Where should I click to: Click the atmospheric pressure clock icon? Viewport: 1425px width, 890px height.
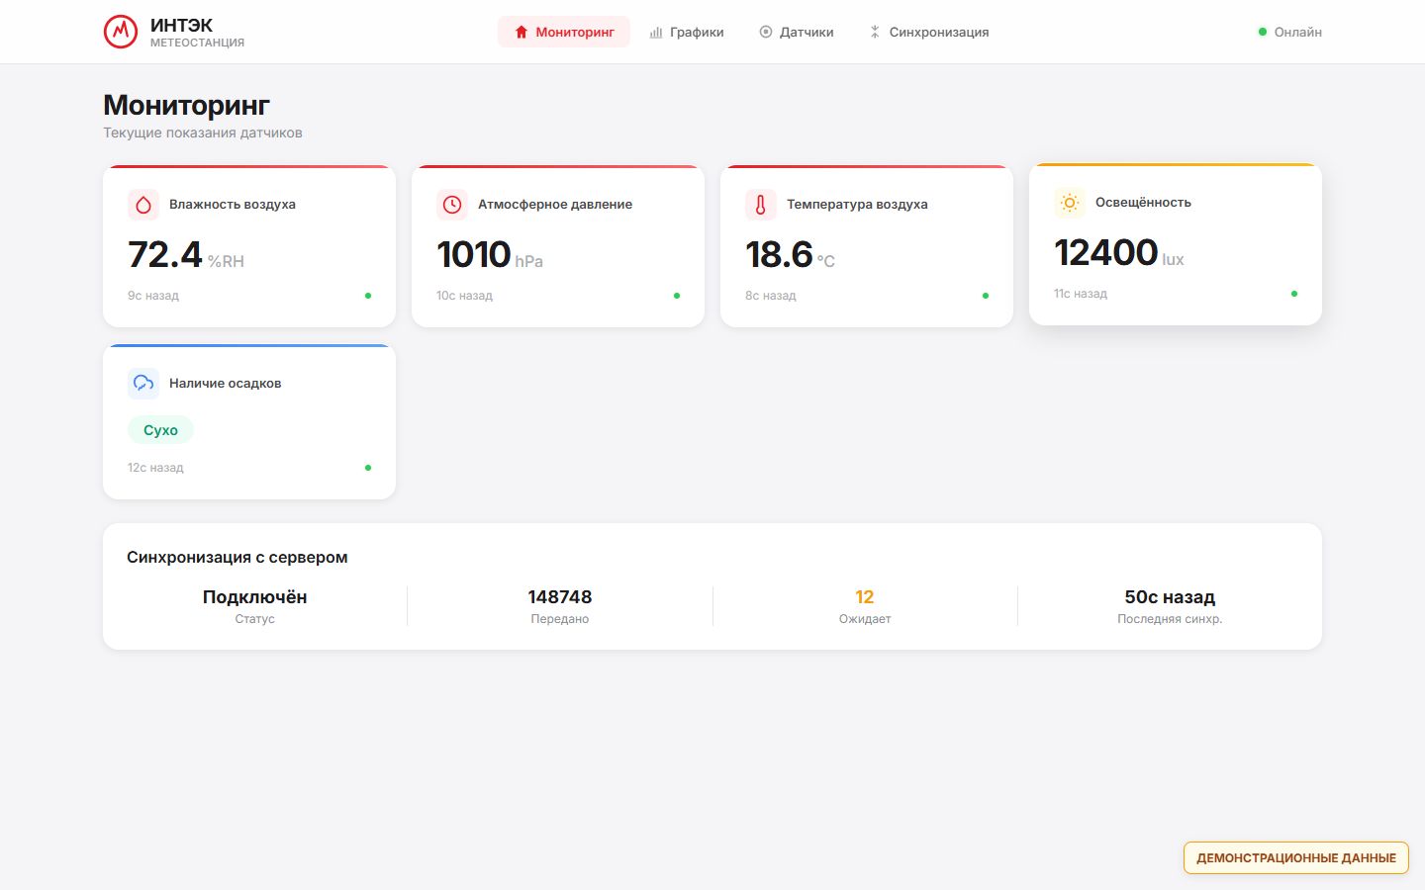coord(452,205)
